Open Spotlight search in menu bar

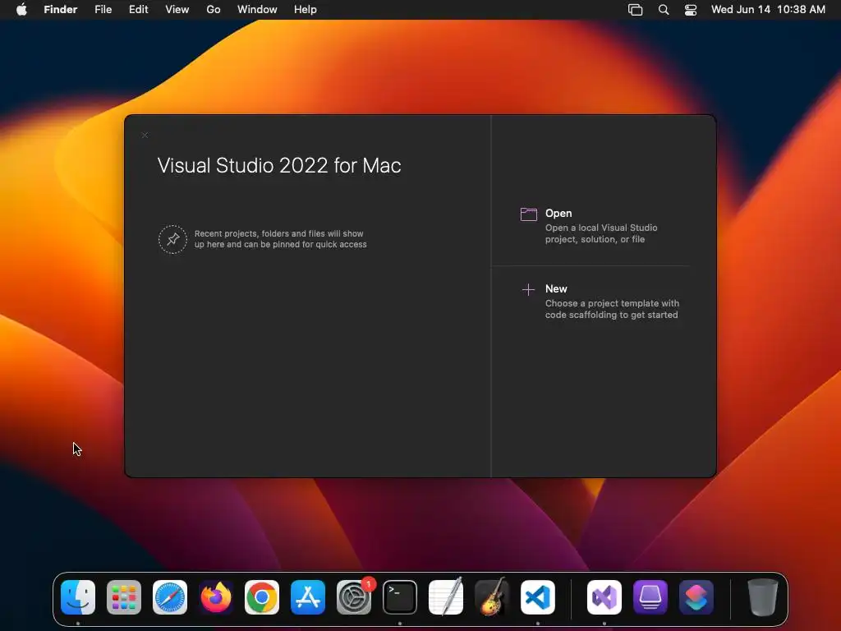click(x=664, y=10)
